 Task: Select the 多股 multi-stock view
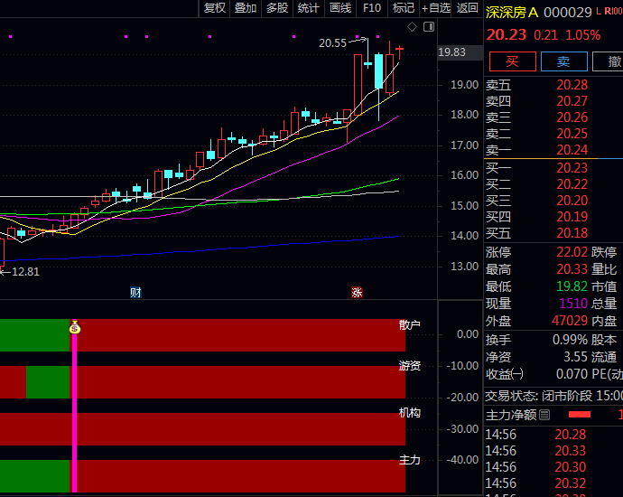[x=277, y=8]
